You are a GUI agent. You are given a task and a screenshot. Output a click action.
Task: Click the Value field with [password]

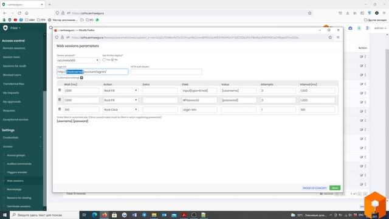tap(239, 100)
